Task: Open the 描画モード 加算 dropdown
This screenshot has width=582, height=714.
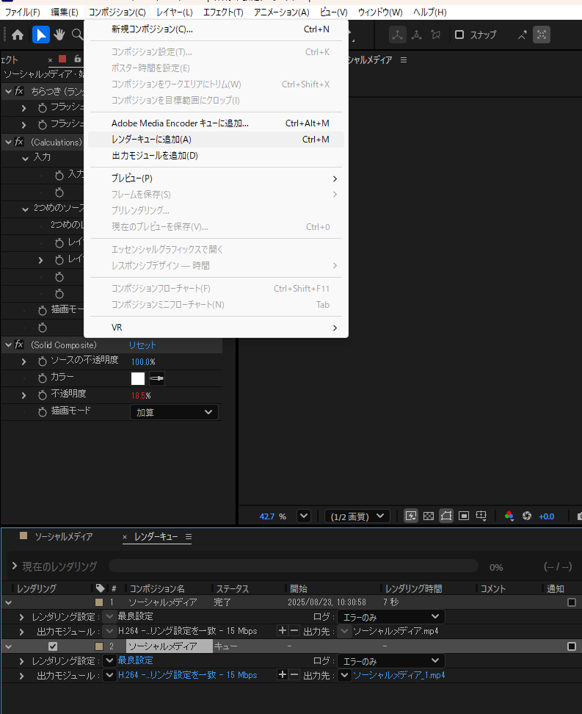Action: click(174, 412)
